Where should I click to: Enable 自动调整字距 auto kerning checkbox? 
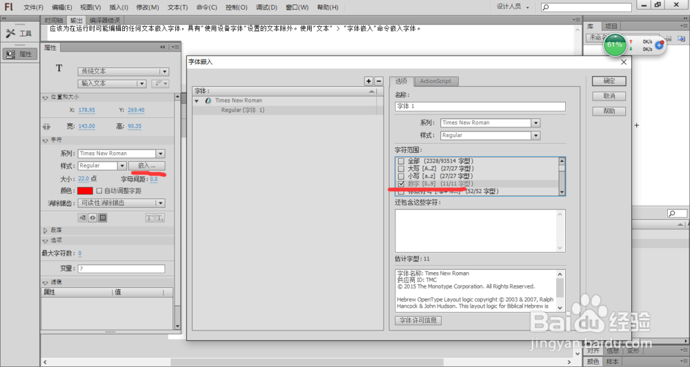tap(99, 191)
